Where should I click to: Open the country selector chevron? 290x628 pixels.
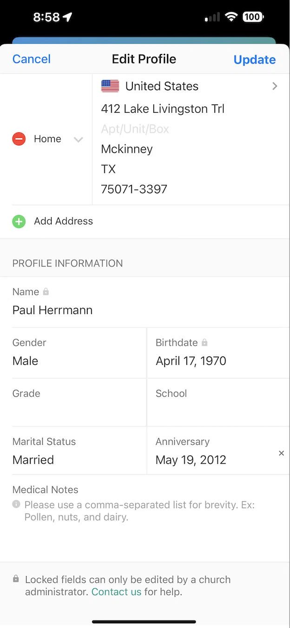point(275,86)
